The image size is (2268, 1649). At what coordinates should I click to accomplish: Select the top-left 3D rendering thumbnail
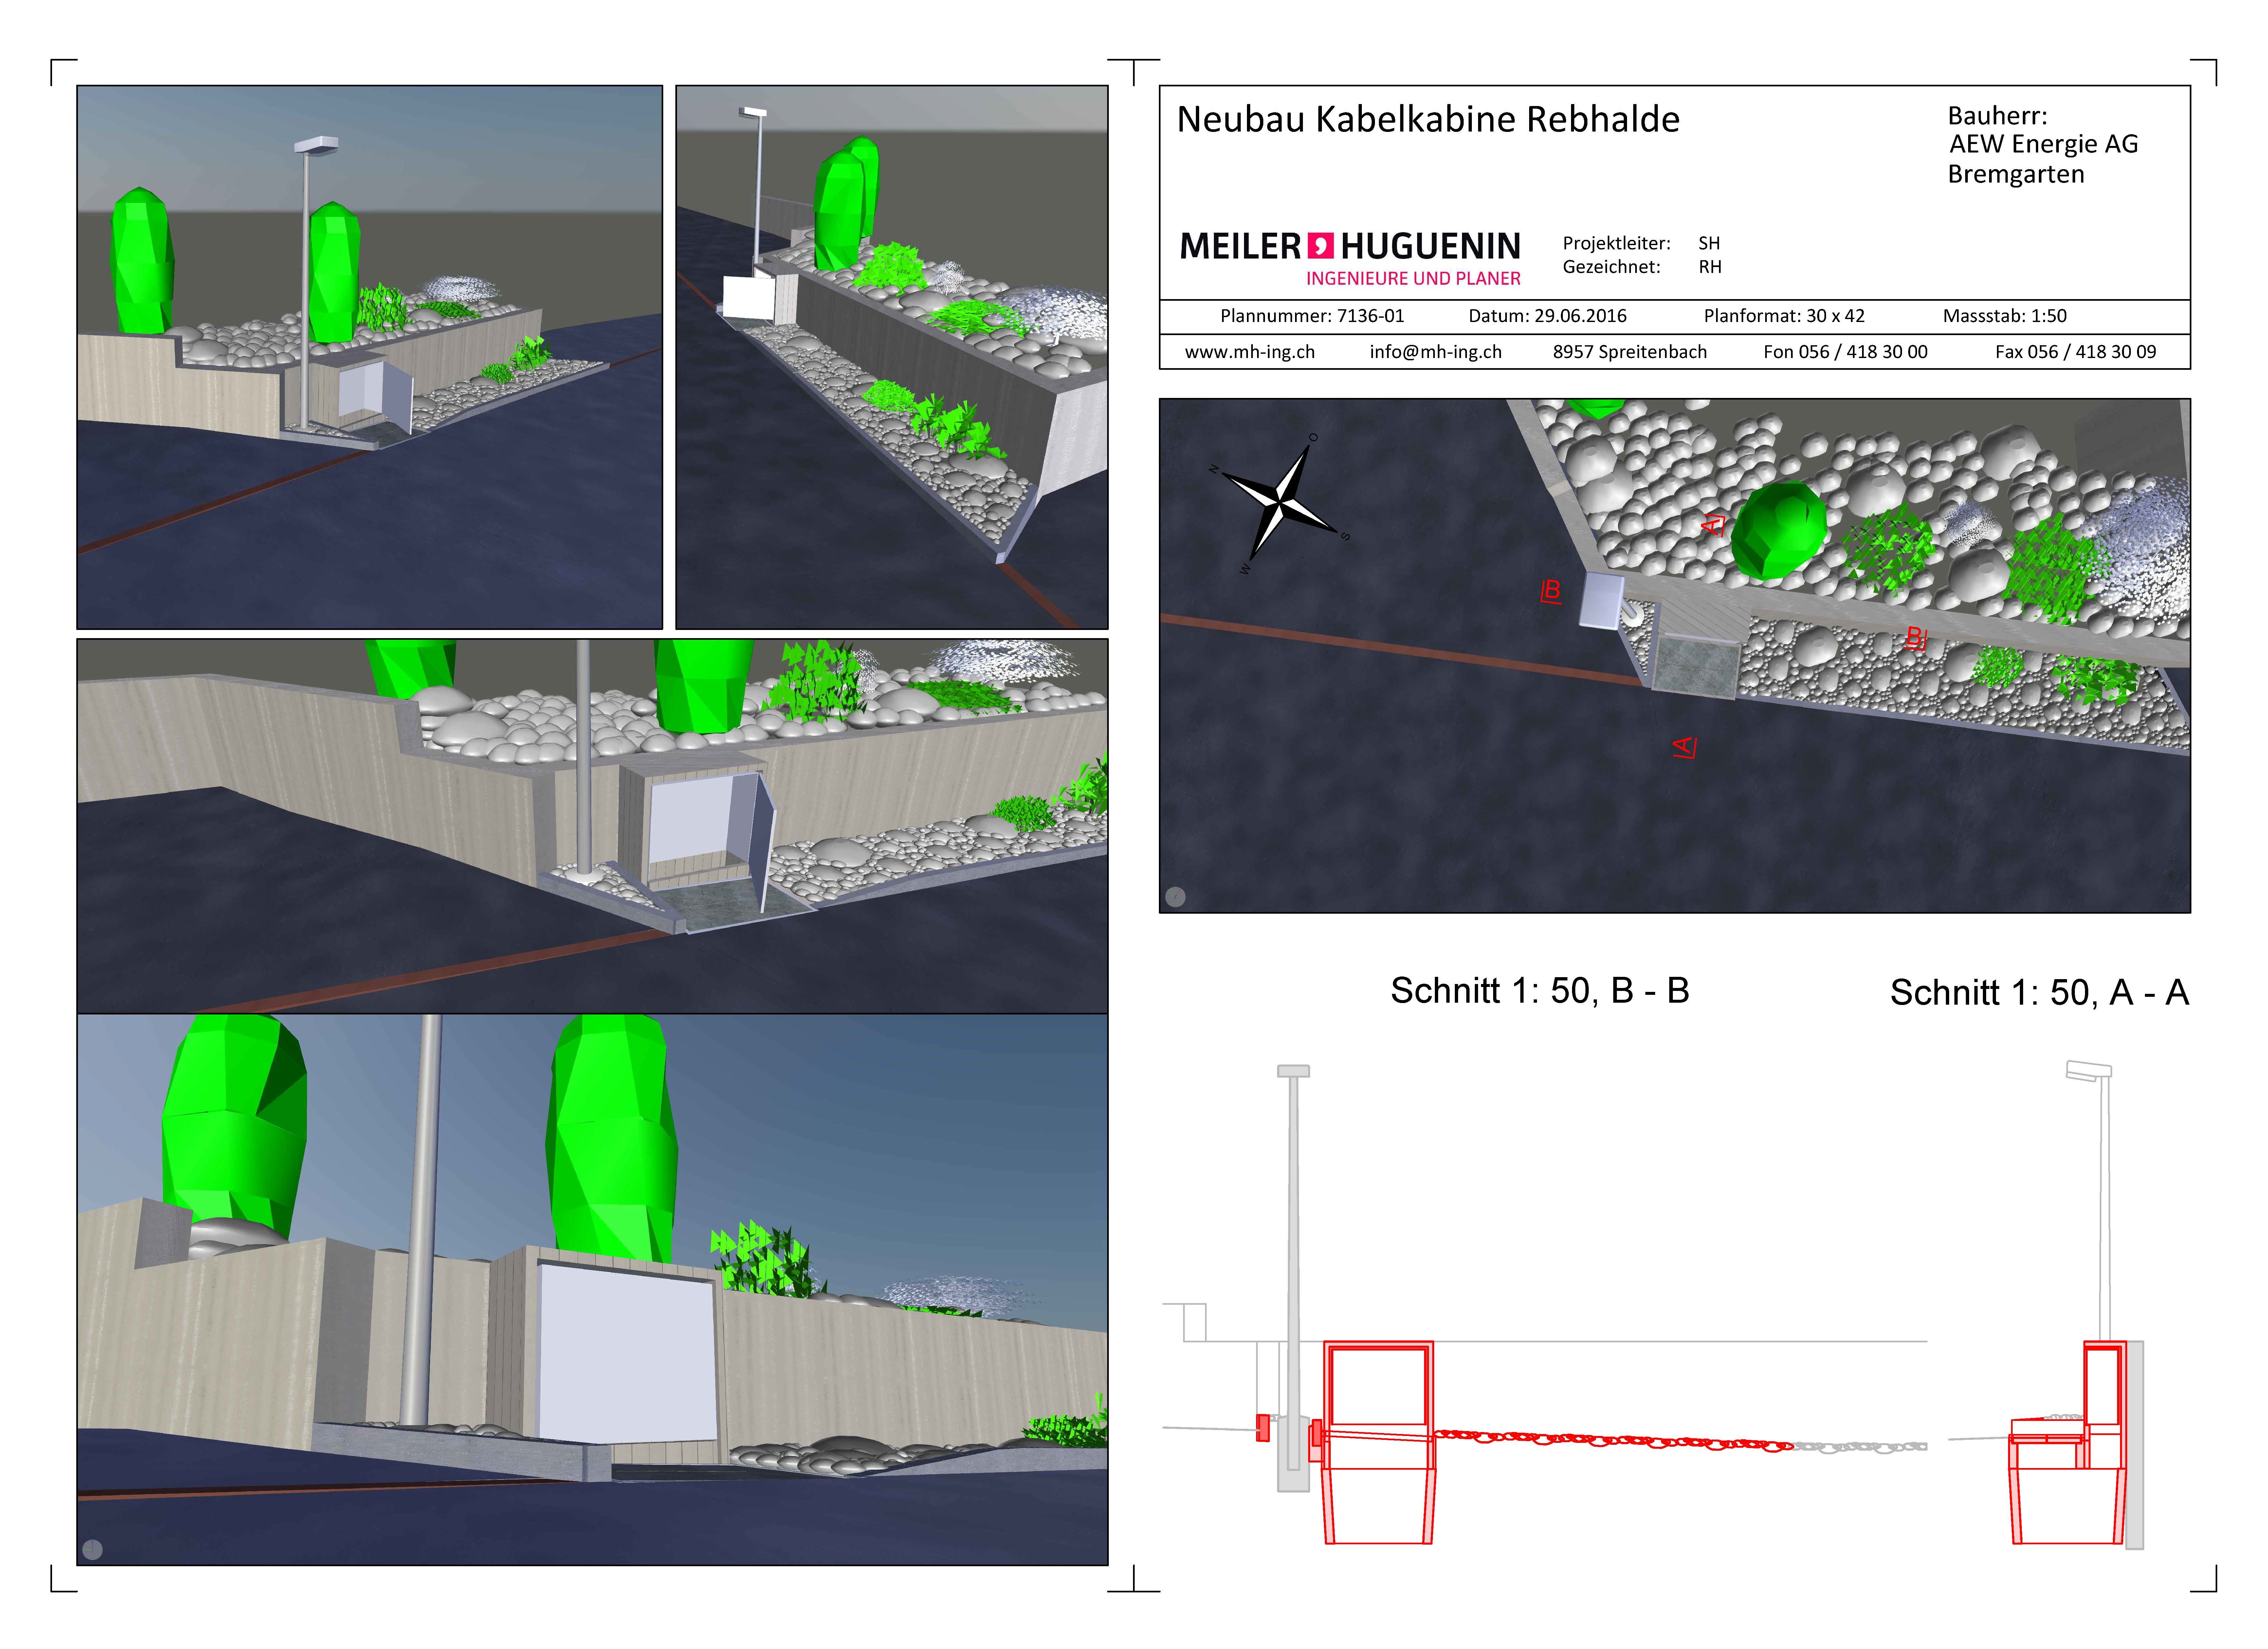pyautogui.click(x=370, y=357)
